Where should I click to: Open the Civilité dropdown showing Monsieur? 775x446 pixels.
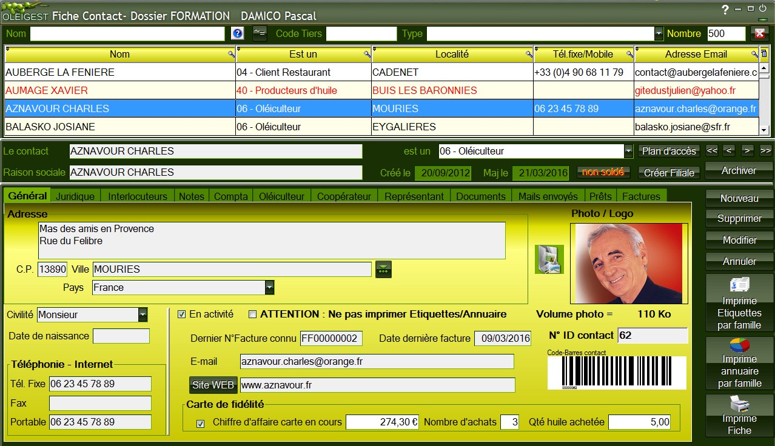tap(143, 315)
